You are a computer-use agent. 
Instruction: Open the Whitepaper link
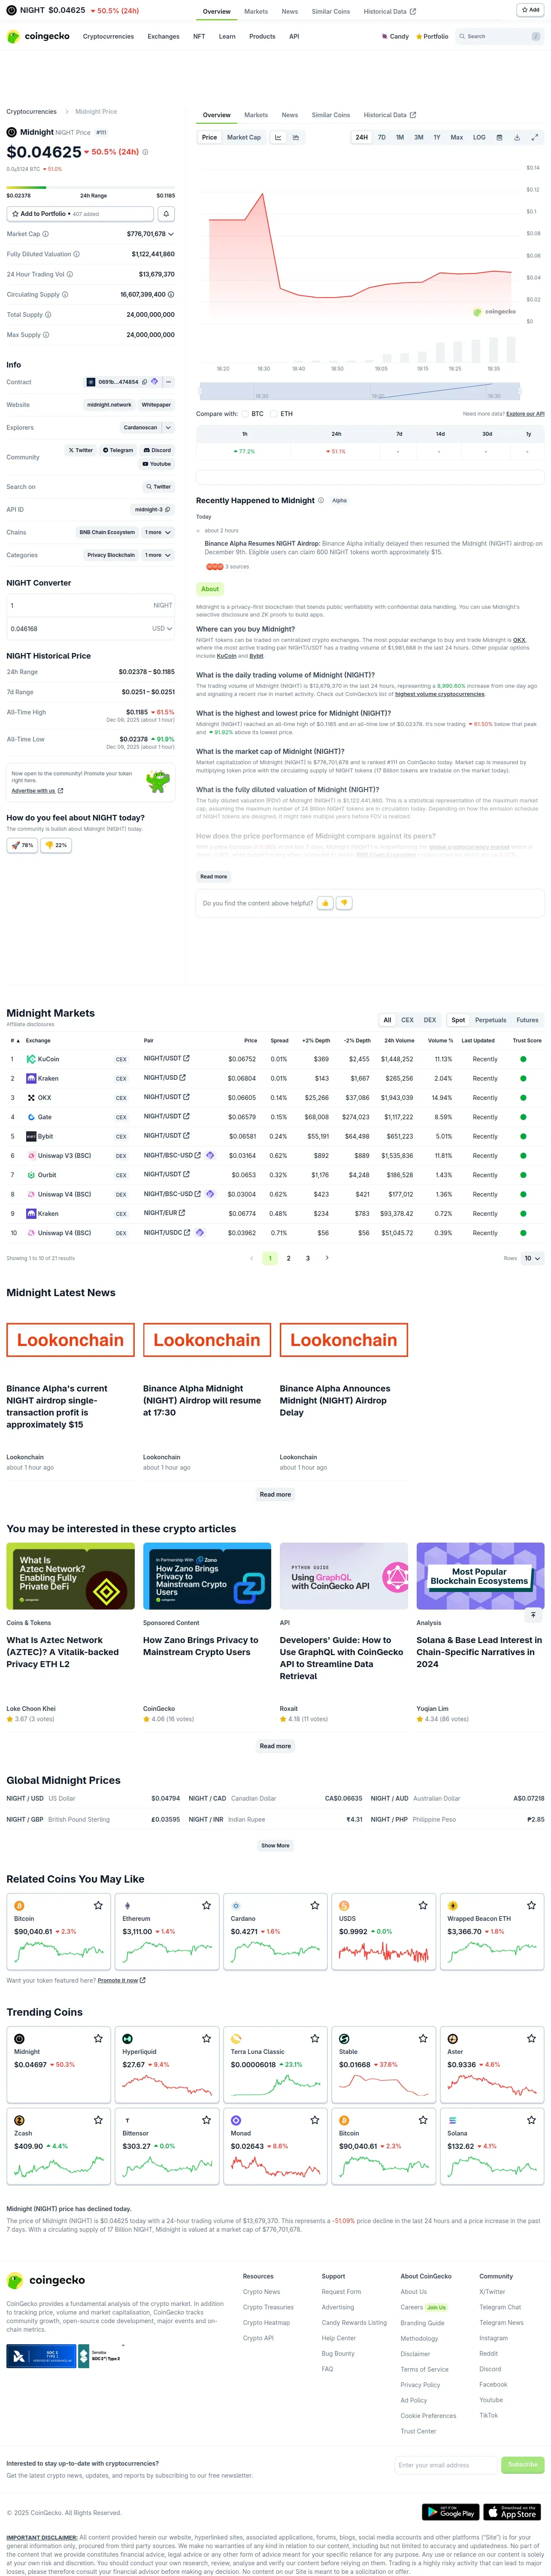(156, 405)
